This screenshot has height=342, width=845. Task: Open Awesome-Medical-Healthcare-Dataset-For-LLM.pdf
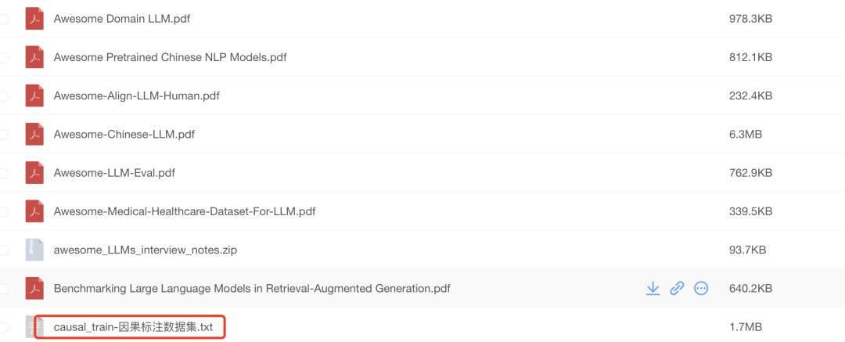click(185, 211)
